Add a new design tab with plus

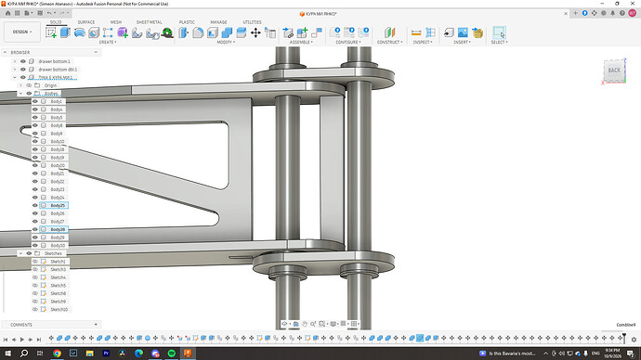click(x=576, y=13)
